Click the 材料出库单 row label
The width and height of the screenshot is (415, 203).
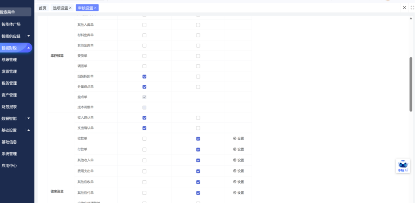[x=85, y=35]
